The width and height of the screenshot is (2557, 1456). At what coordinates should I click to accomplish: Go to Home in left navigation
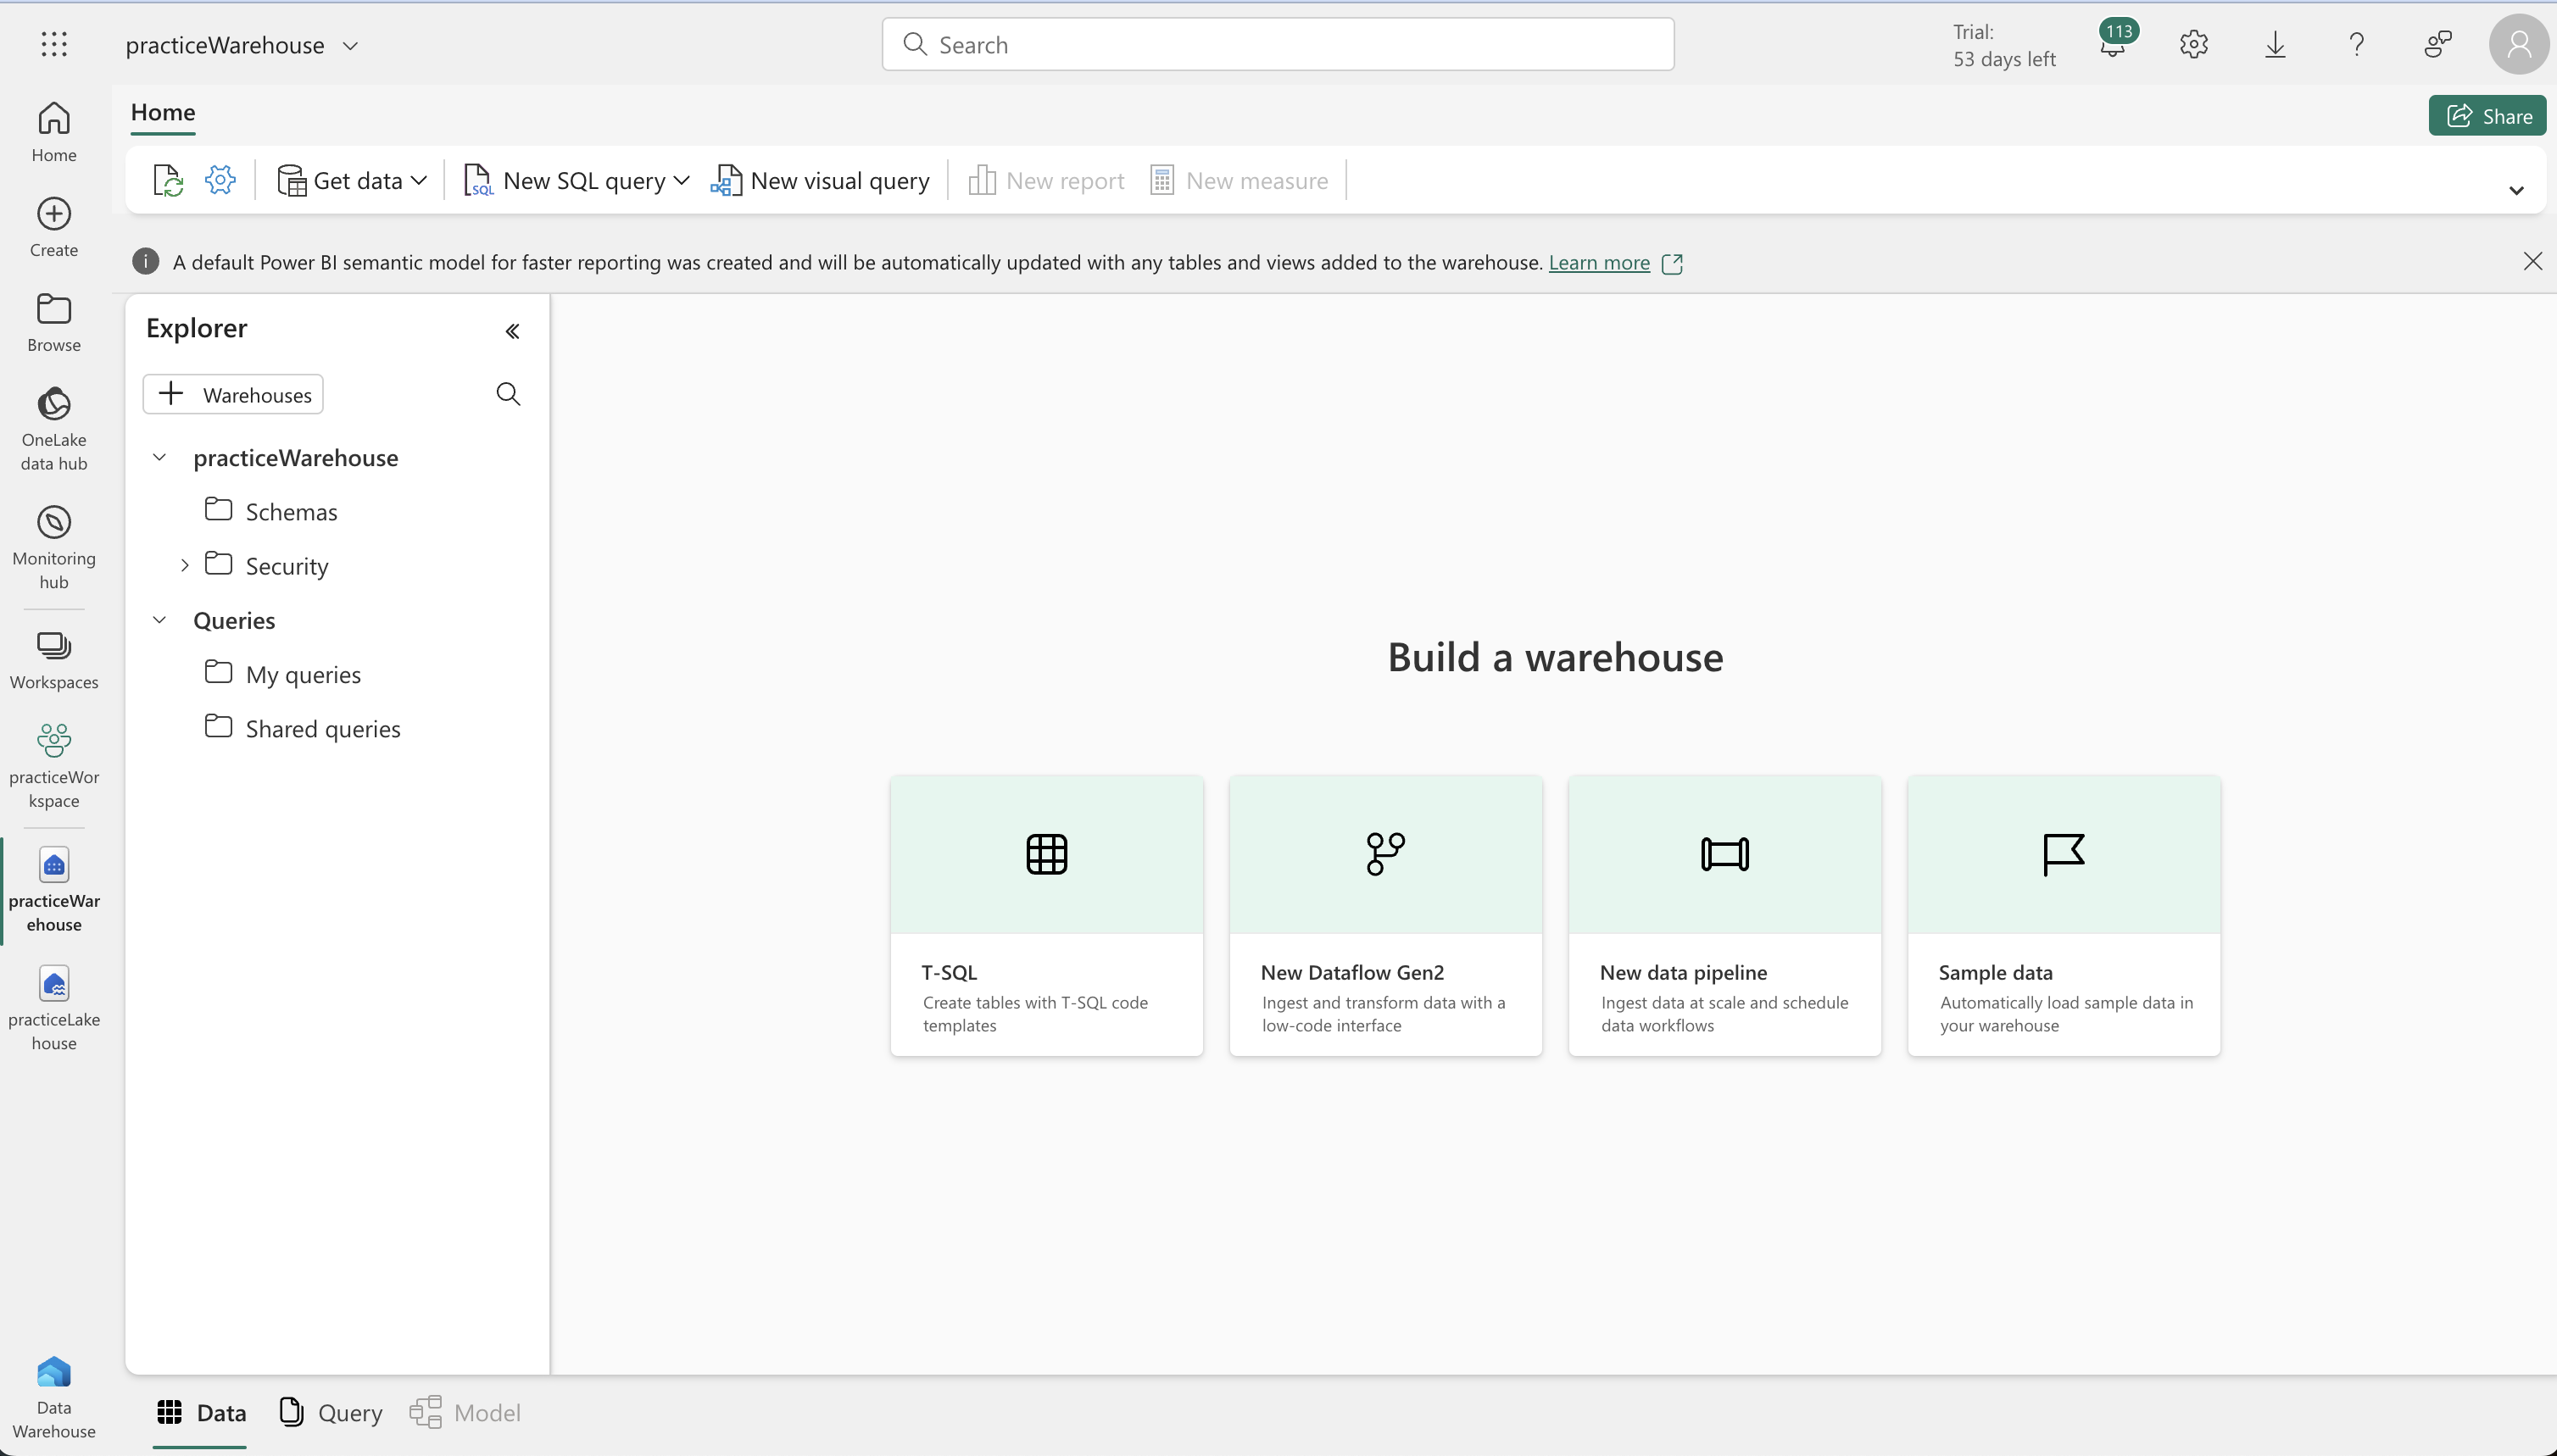click(54, 132)
